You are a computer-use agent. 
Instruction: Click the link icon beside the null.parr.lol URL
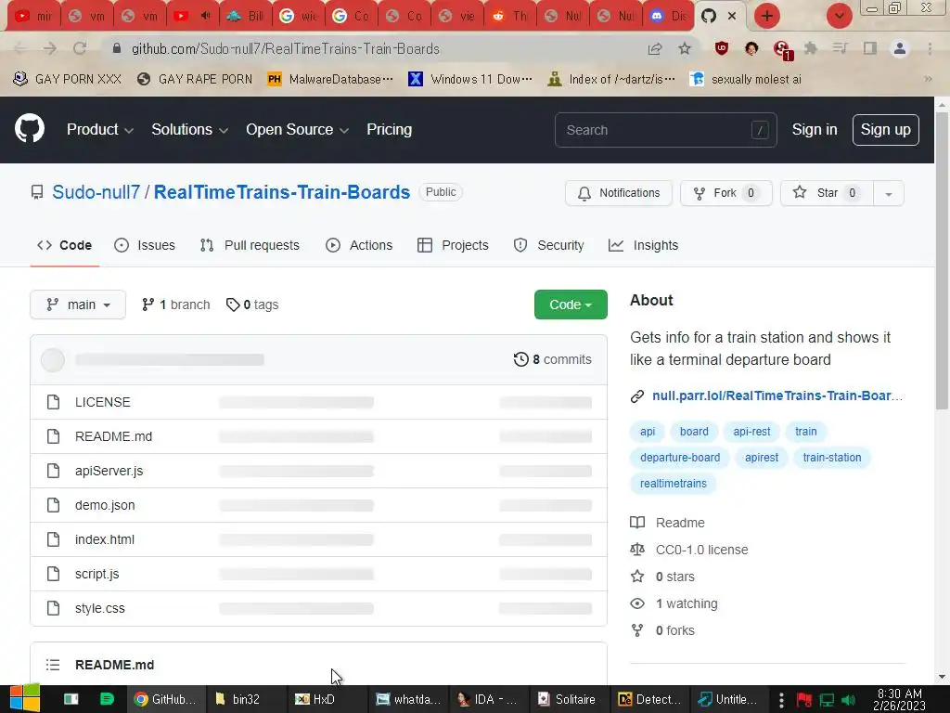(x=636, y=395)
